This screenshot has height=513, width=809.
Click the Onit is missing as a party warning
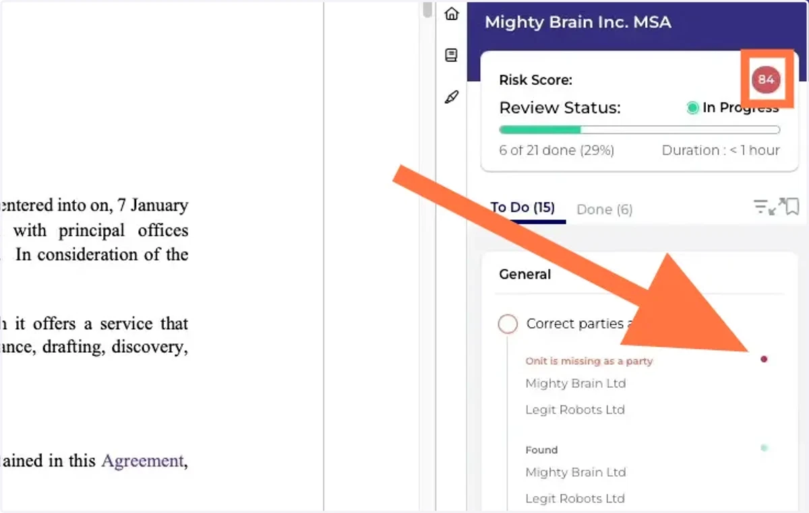pyautogui.click(x=589, y=361)
